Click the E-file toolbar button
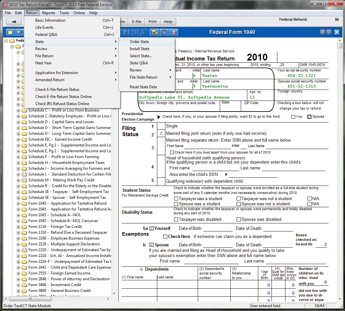Image resolution: width=345 pixels, height=311 pixels. [137, 22]
